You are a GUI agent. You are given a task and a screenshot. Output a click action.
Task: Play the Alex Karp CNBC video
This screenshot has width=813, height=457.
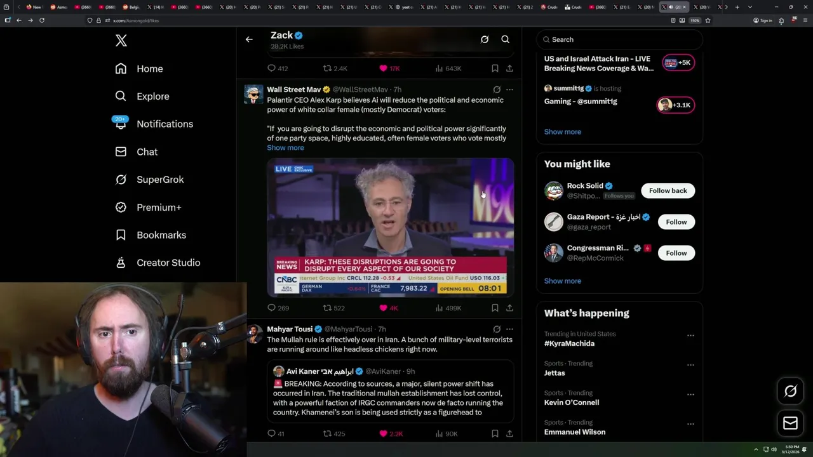(x=390, y=227)
